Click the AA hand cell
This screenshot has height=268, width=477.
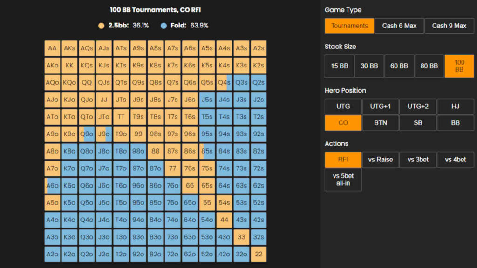tap(52, 48)
